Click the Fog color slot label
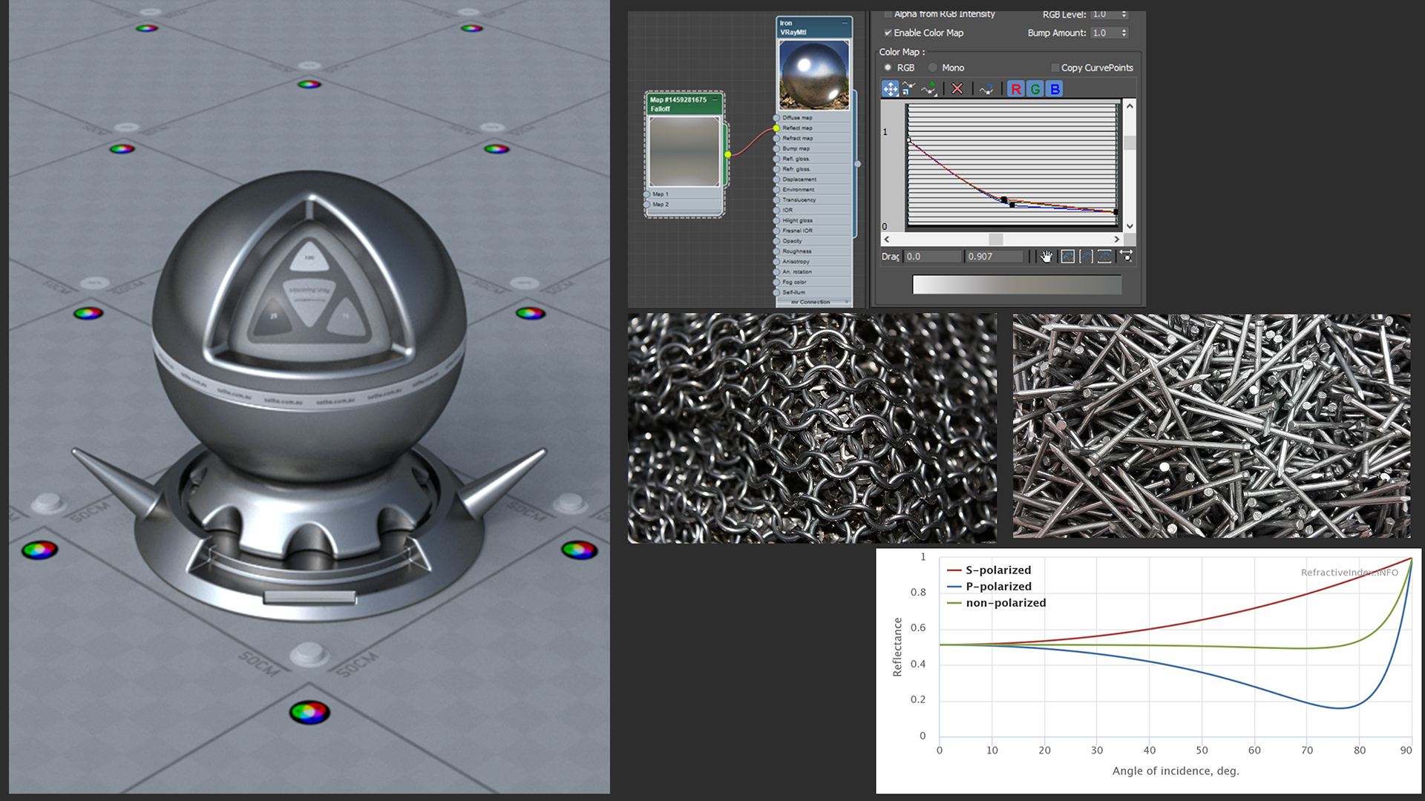The height and width of the screenshot is (801, 1425). point(795,282)
